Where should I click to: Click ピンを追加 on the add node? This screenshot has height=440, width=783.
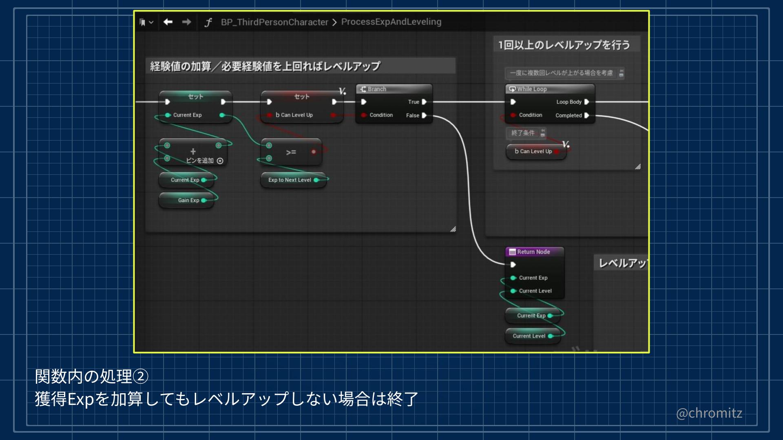coord(204,161)
